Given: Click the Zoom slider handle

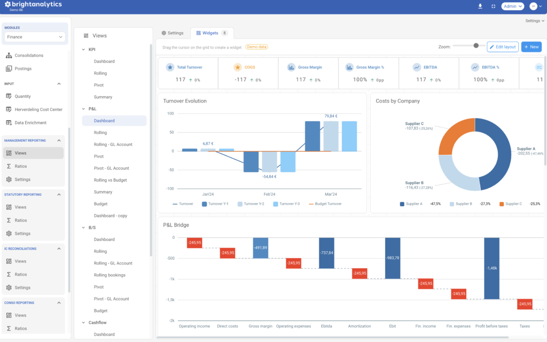Looking at the screenshot, I should tap(476, 46).
